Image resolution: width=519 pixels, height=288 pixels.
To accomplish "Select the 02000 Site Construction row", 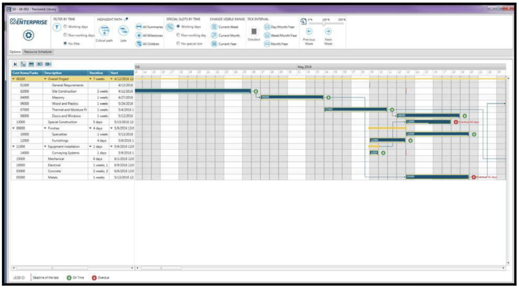I will point(72,91).
